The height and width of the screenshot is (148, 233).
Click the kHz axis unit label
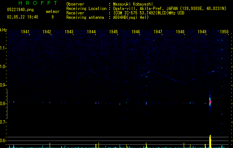[x=3, y=30]
